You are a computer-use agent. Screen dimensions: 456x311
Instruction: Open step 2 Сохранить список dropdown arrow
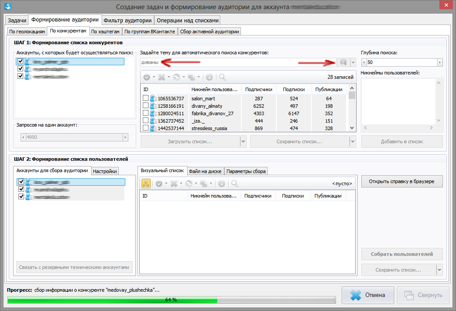(439, 270)
